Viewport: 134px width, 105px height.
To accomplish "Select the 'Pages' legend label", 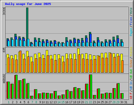I will [x=131, y=32].
